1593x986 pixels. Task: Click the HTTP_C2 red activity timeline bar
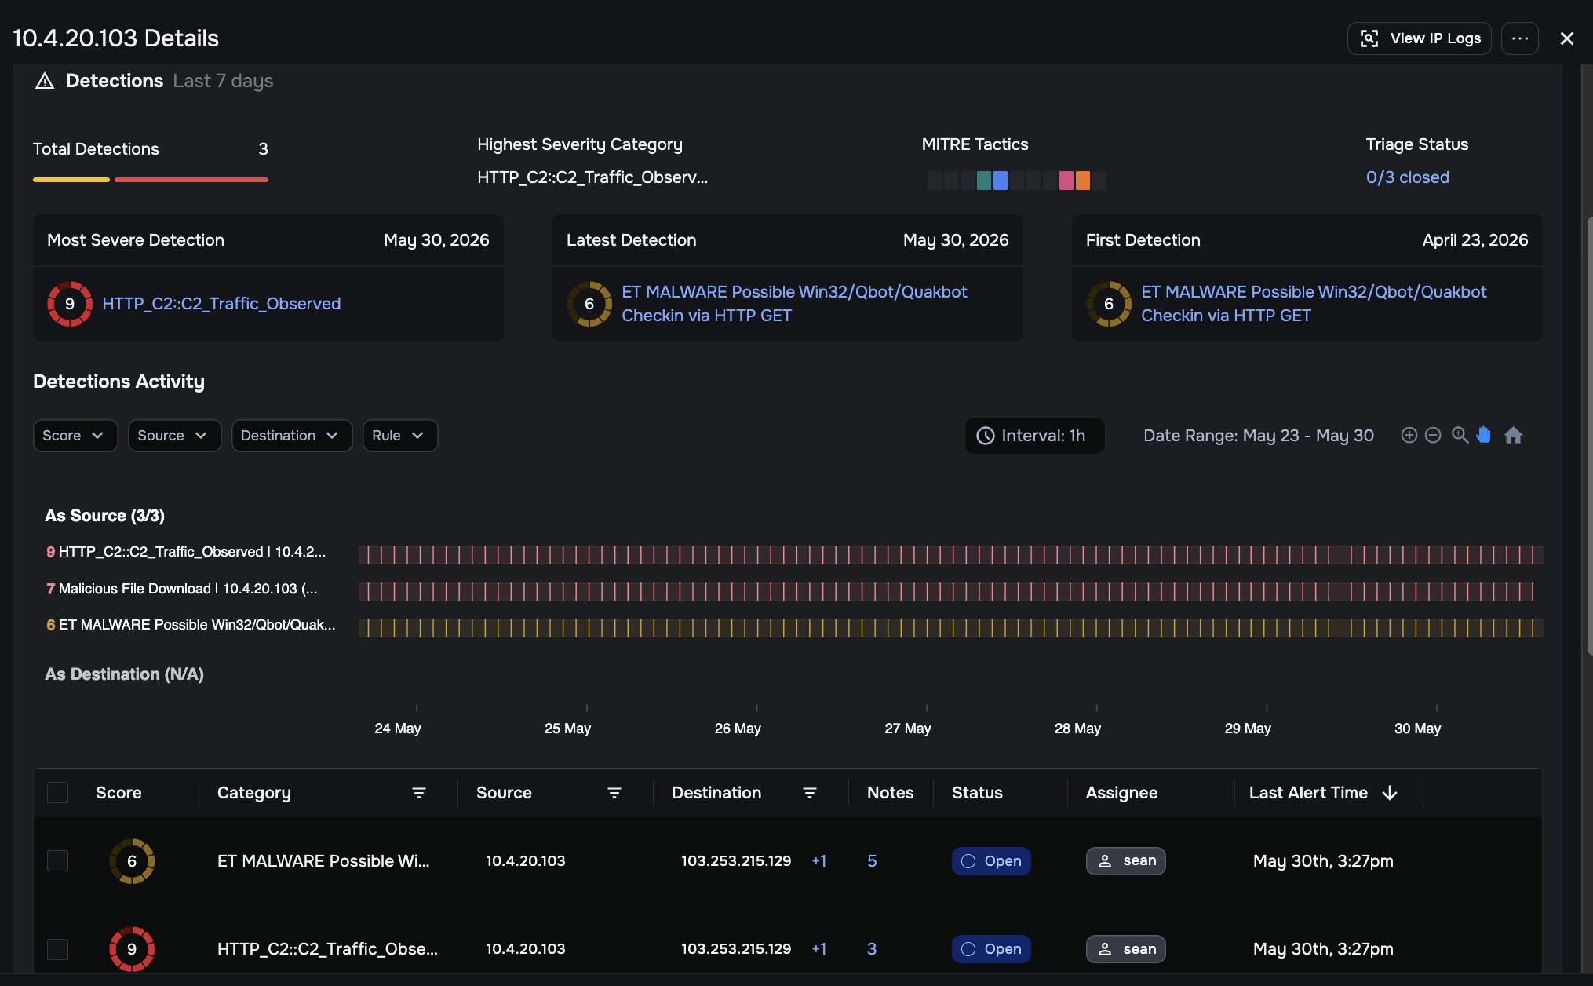tap(950, 555)
